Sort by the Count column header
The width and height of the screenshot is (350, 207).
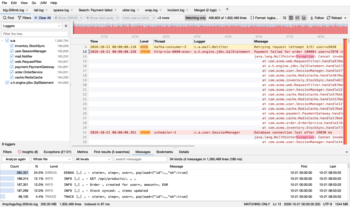click(14, 166)
